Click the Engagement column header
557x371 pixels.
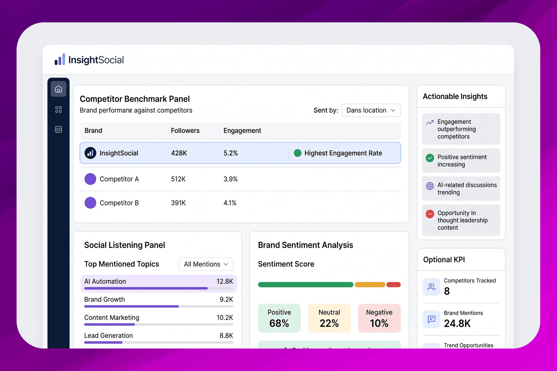242,130
